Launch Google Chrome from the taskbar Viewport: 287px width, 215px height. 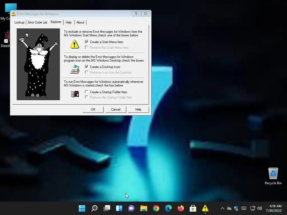pyautogui.click(x=156, y=208)
